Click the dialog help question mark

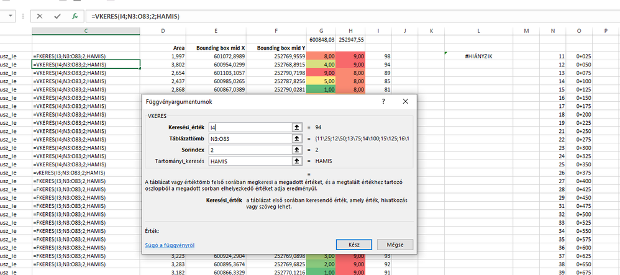[383, 102]
